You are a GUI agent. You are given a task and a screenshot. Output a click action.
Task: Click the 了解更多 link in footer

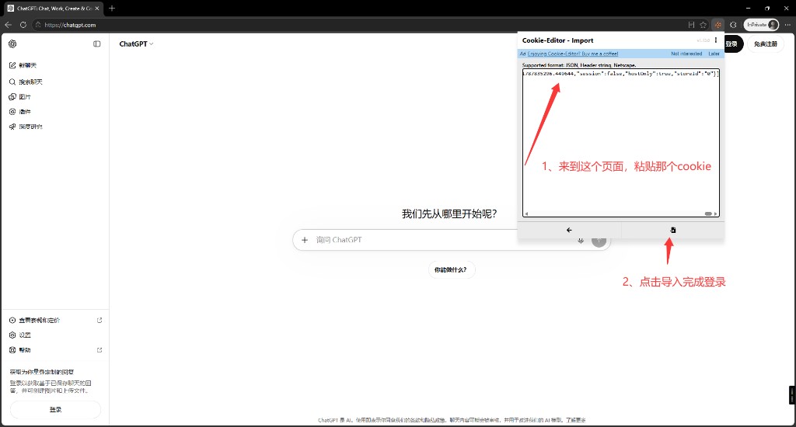tap(576, 420)
